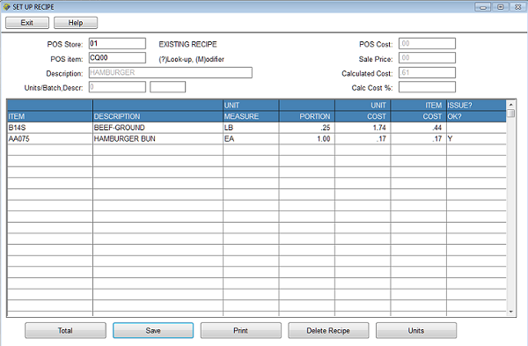Click the UNIT MEASURE column header
Viewport: 528px width, 346px height.
[x=251, y=111]
